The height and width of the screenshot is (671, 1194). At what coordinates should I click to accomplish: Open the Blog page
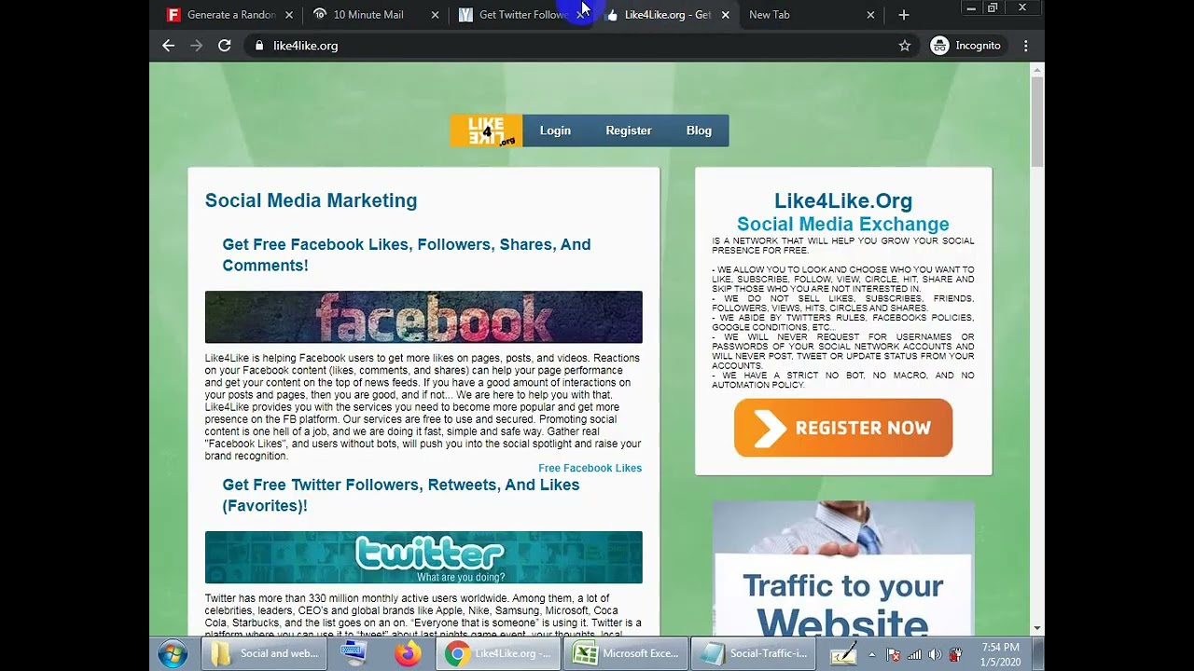699,130
